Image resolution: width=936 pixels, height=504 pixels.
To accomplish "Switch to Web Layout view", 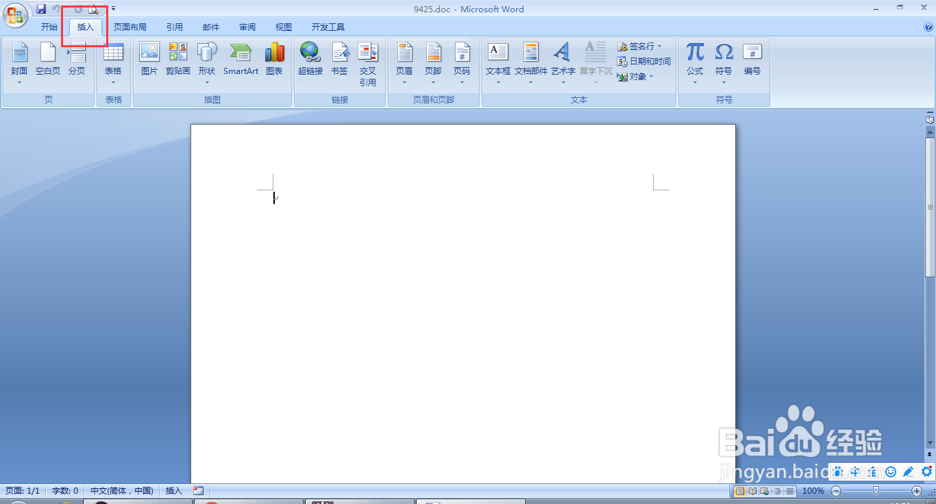I will click(765, 491).
